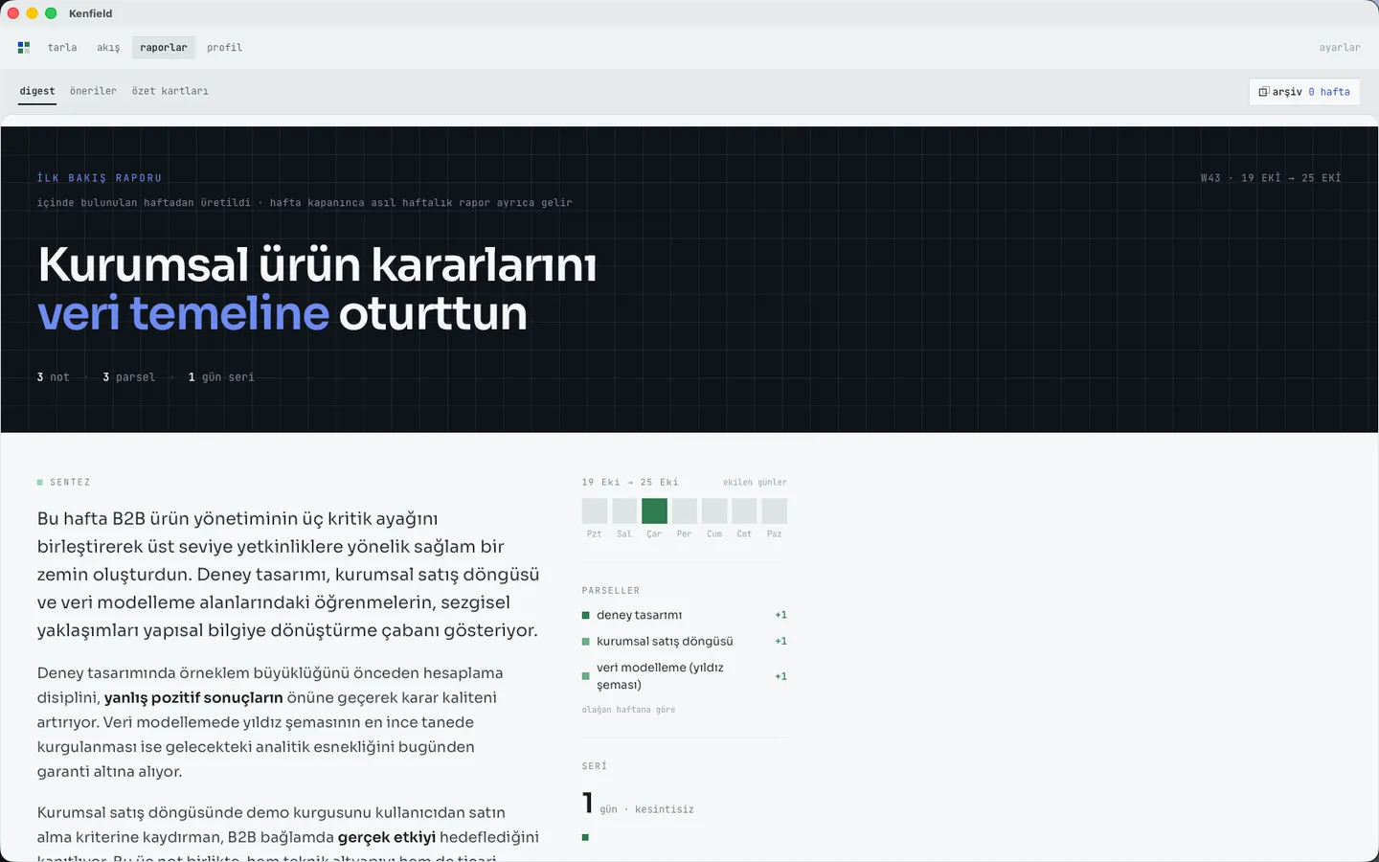Click the PARSELLER section heading
This screenshot has height=862, width=1379.
[x=611, y=591]
